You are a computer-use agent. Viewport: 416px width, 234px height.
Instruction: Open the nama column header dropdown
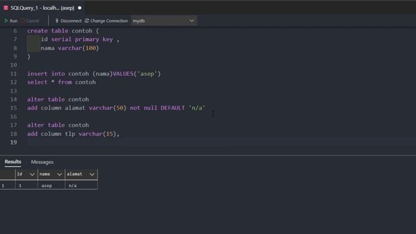tap(59, 174)
